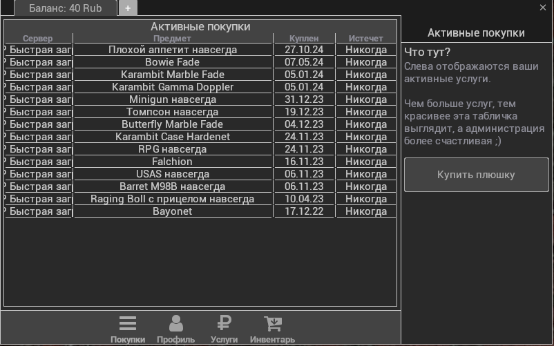Select the RPG навсегда item
The image size is (554, 346).
pos(173,149)
